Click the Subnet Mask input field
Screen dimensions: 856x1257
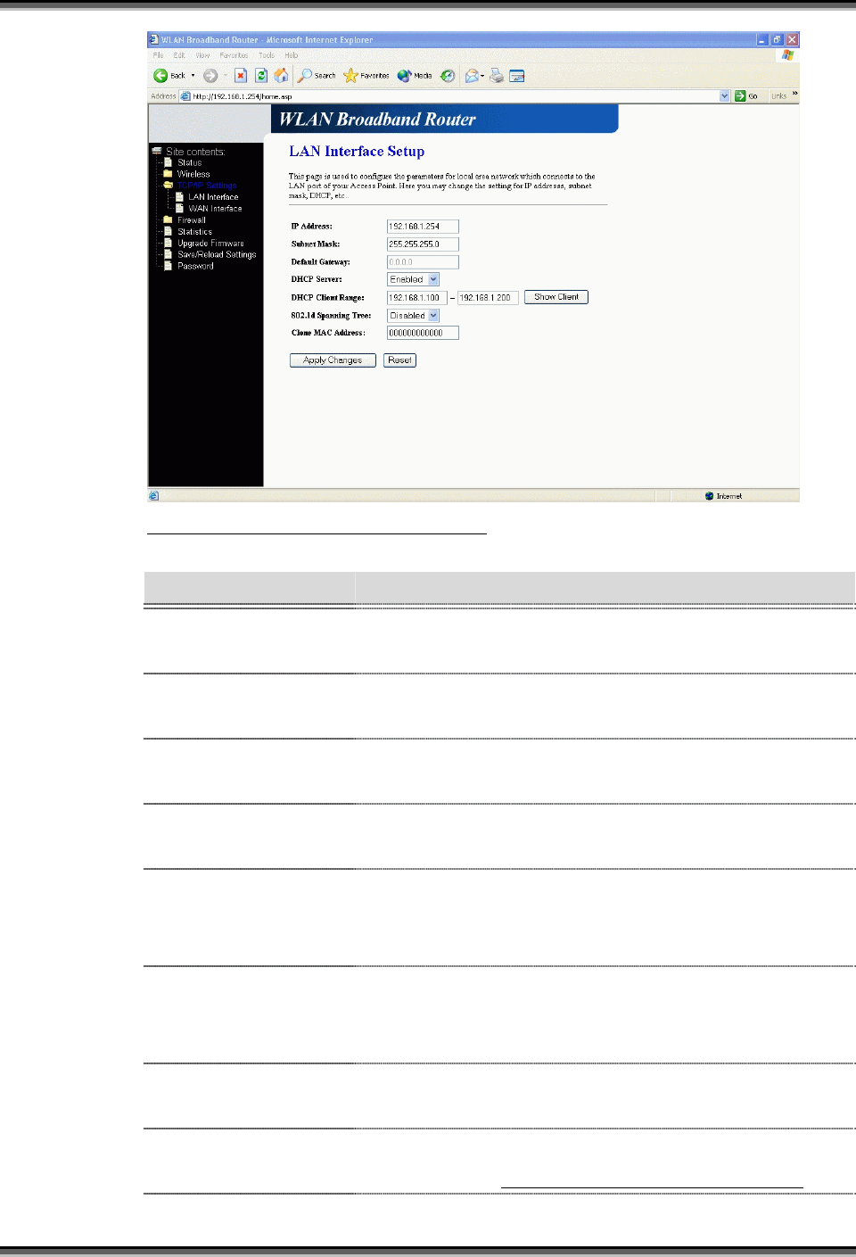point(423,244)
